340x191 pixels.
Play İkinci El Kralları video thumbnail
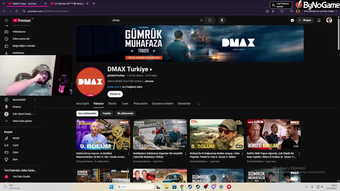274,134
